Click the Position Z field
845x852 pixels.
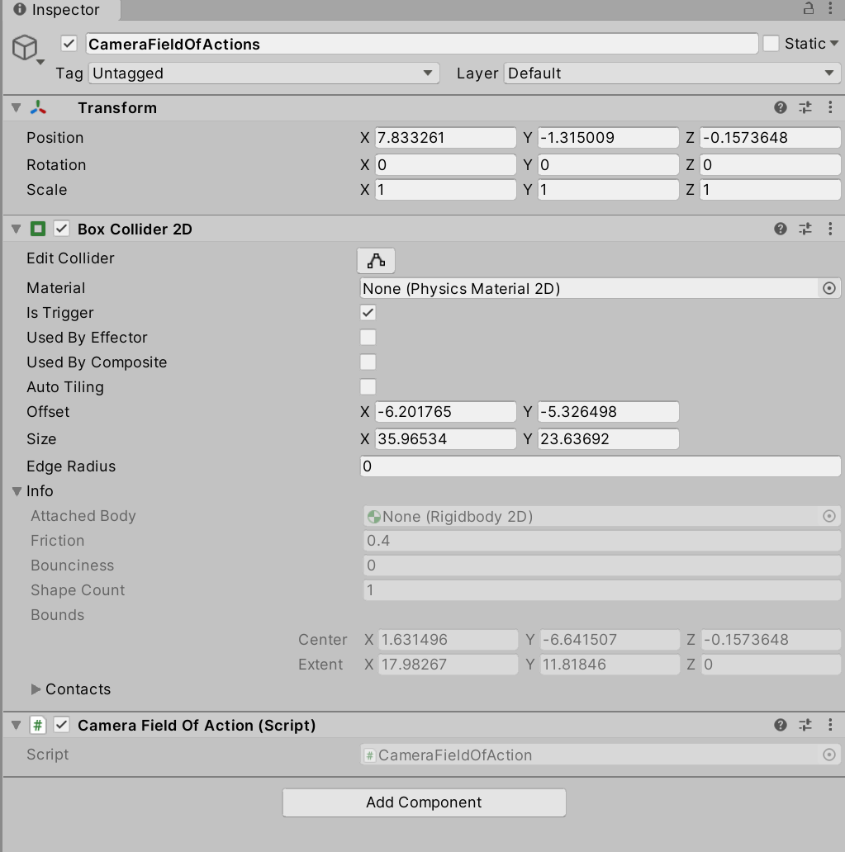tap(770, 138)
